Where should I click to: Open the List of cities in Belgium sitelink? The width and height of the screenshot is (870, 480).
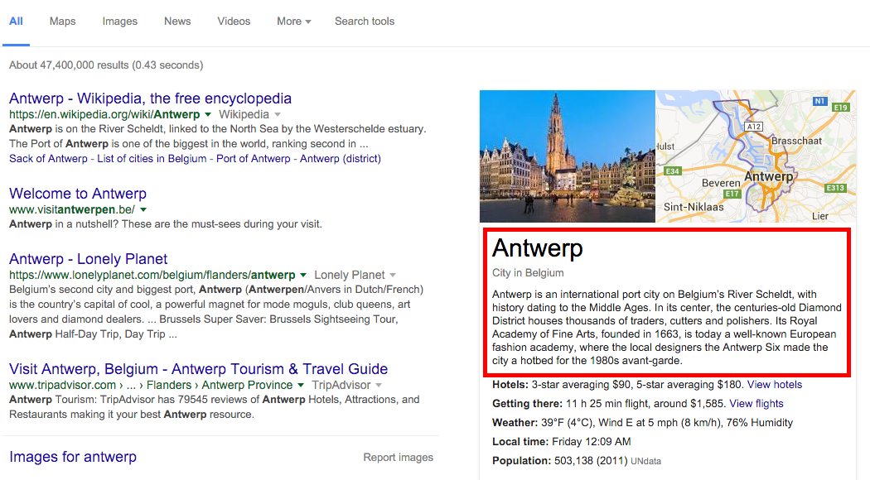click(x=152, y=159)
